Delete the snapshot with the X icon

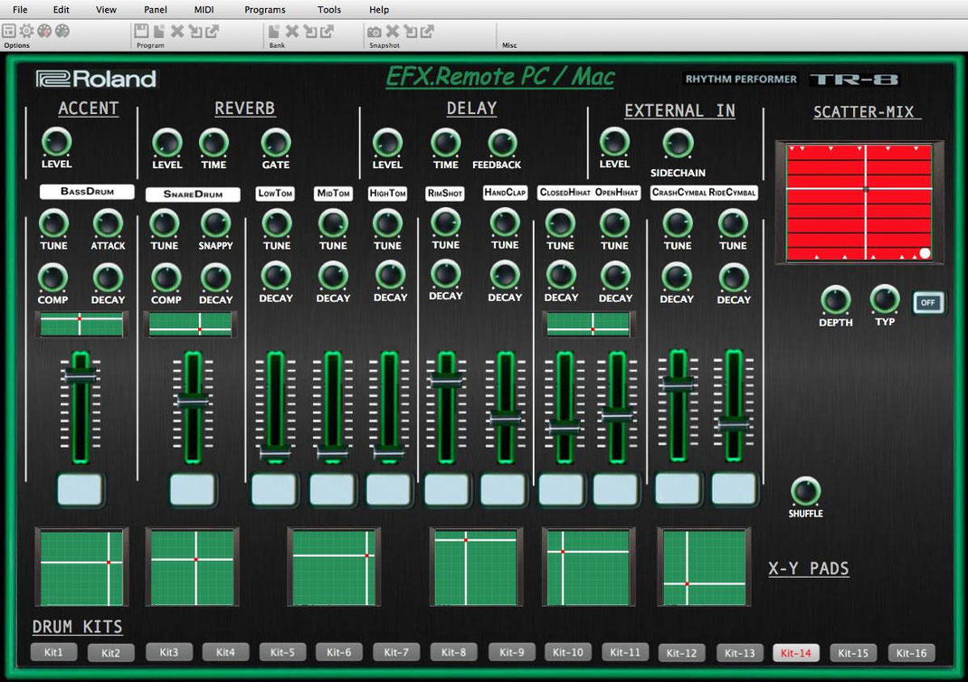click(x=392, y=31)
